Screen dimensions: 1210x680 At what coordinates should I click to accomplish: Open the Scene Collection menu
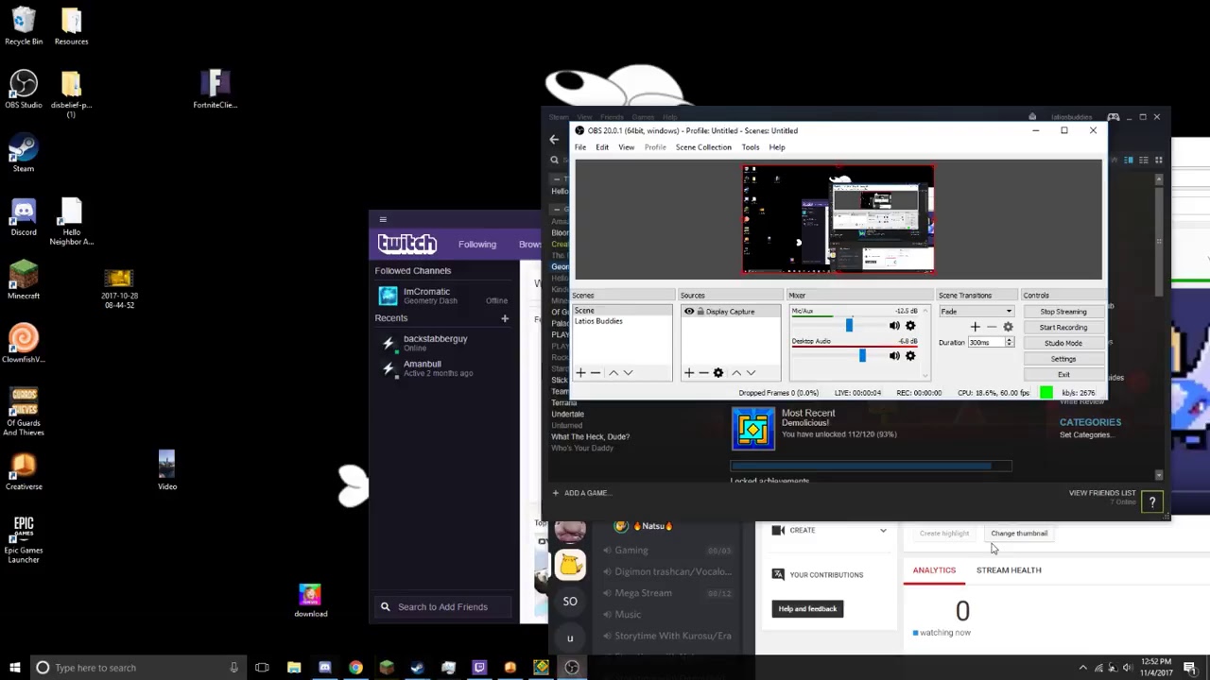tap(703, 147)
